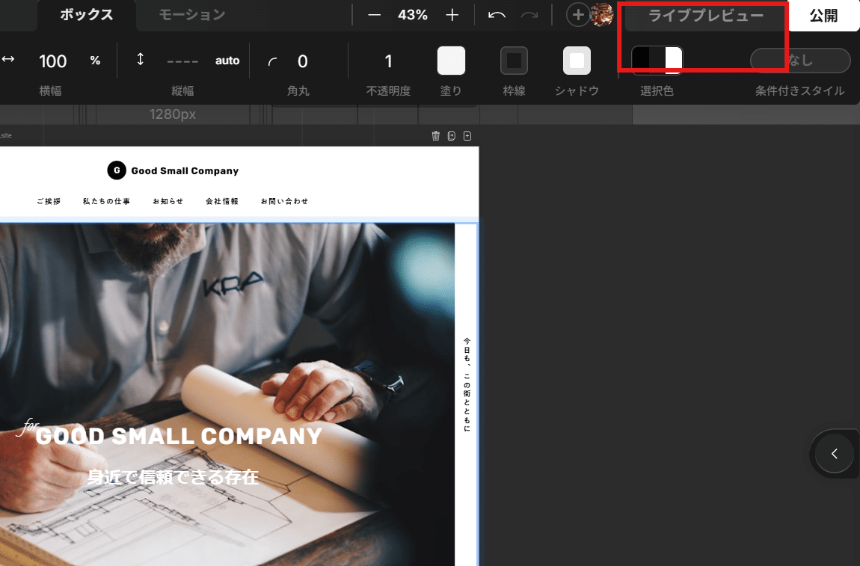Click the Good Small Company G logo

click(116, 170)
